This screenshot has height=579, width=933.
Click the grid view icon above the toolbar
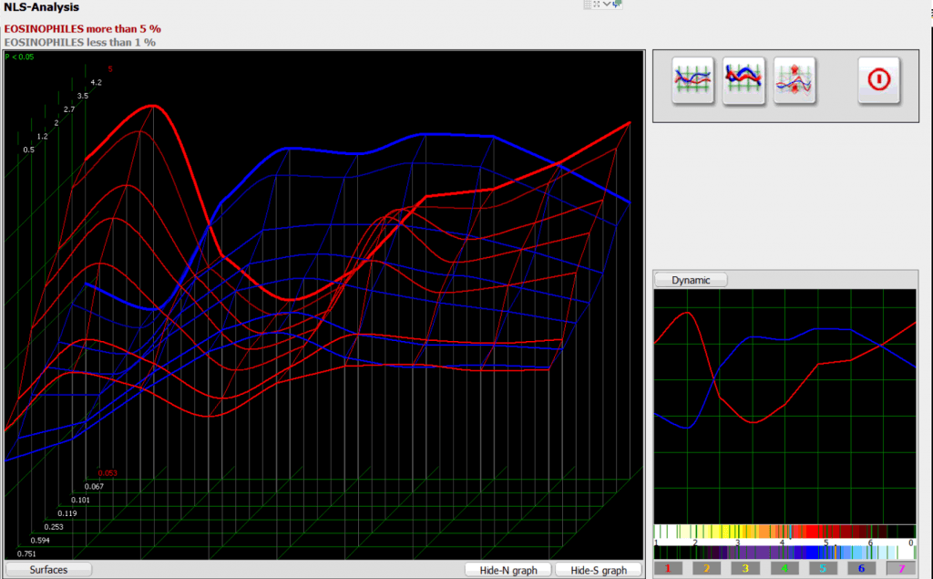(588, 5)
